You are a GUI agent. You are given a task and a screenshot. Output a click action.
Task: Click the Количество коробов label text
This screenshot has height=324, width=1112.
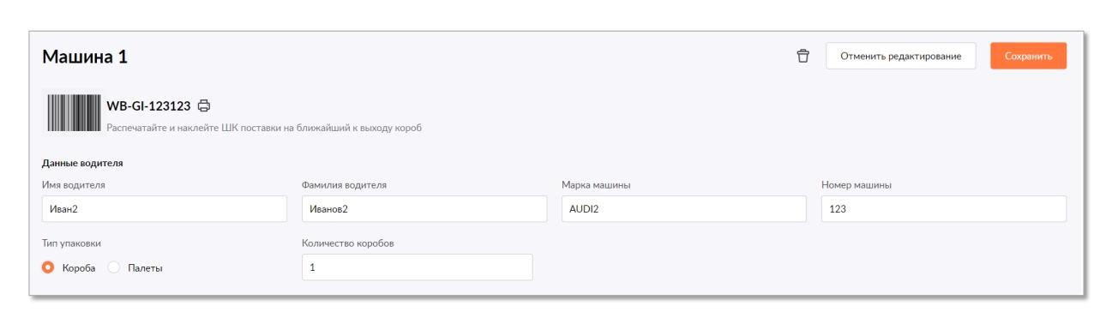point(347,243)
